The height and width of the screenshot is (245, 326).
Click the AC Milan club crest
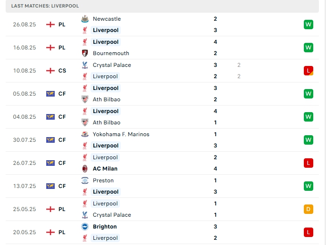point(85,169)
